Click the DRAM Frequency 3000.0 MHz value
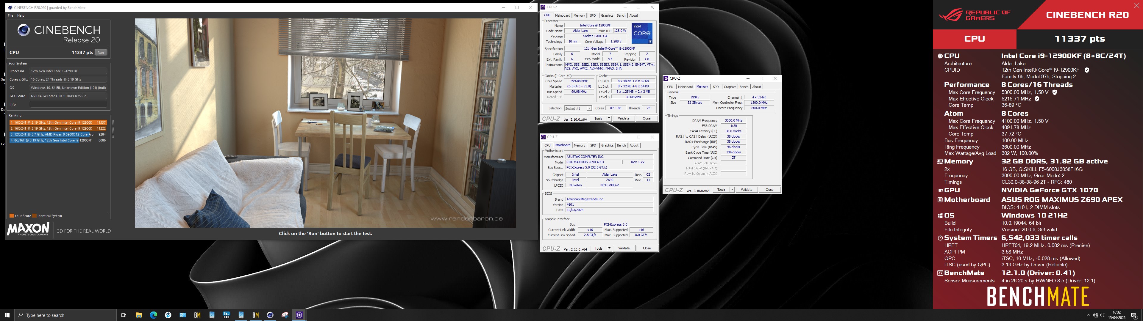The width and height of the screenshot is (1143, 321). 733,121
